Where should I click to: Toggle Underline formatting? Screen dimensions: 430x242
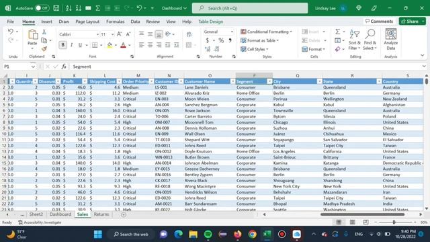(x=80, y=45)
